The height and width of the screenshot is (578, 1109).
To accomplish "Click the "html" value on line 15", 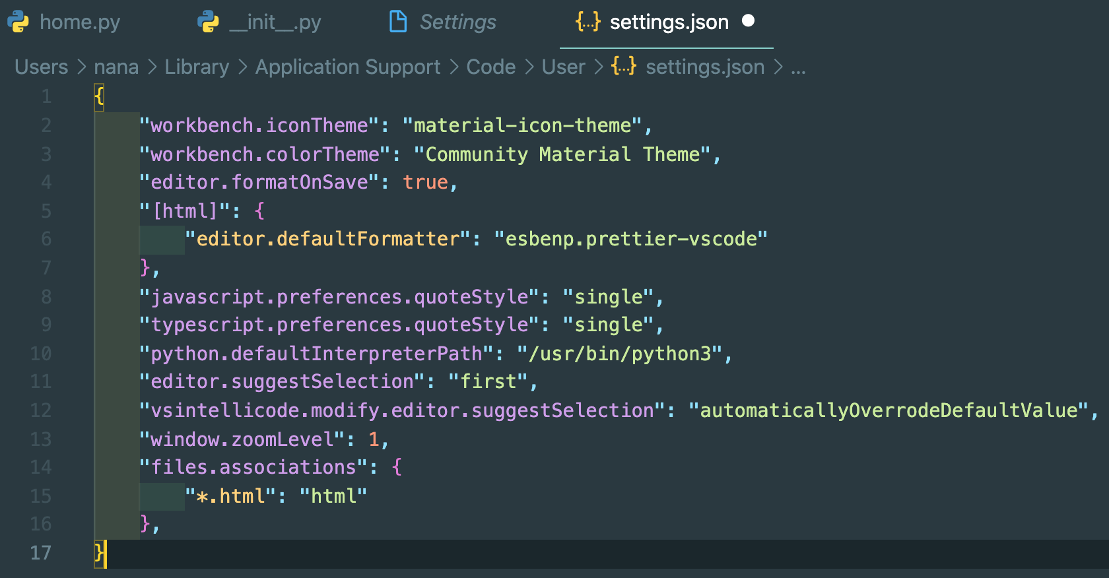I will (333, 496).
